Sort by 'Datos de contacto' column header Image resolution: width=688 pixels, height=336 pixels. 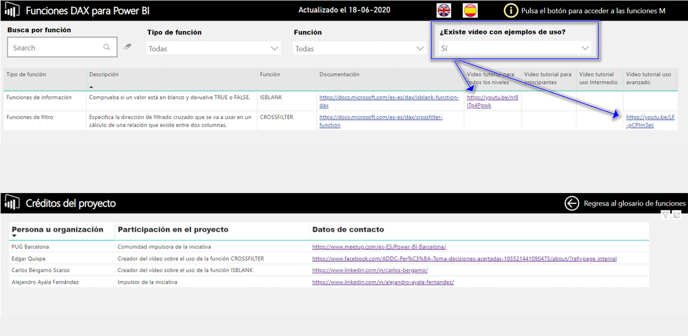click(348, 229)
